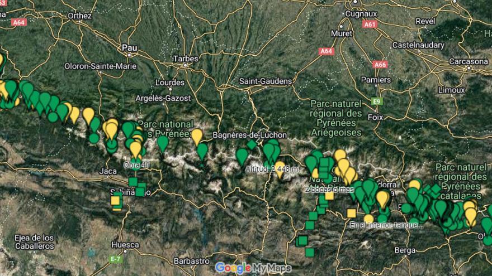Open the green pin below the yellow Parc national pin

click(202, 151)
